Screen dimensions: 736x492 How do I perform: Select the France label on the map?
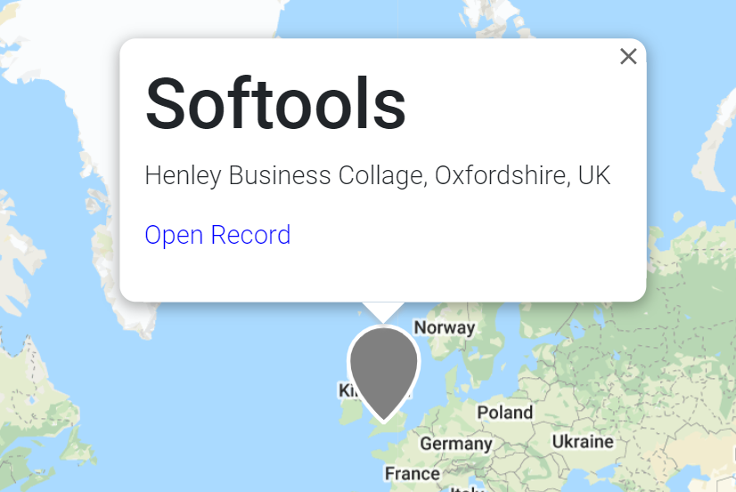tap(413, 473)
